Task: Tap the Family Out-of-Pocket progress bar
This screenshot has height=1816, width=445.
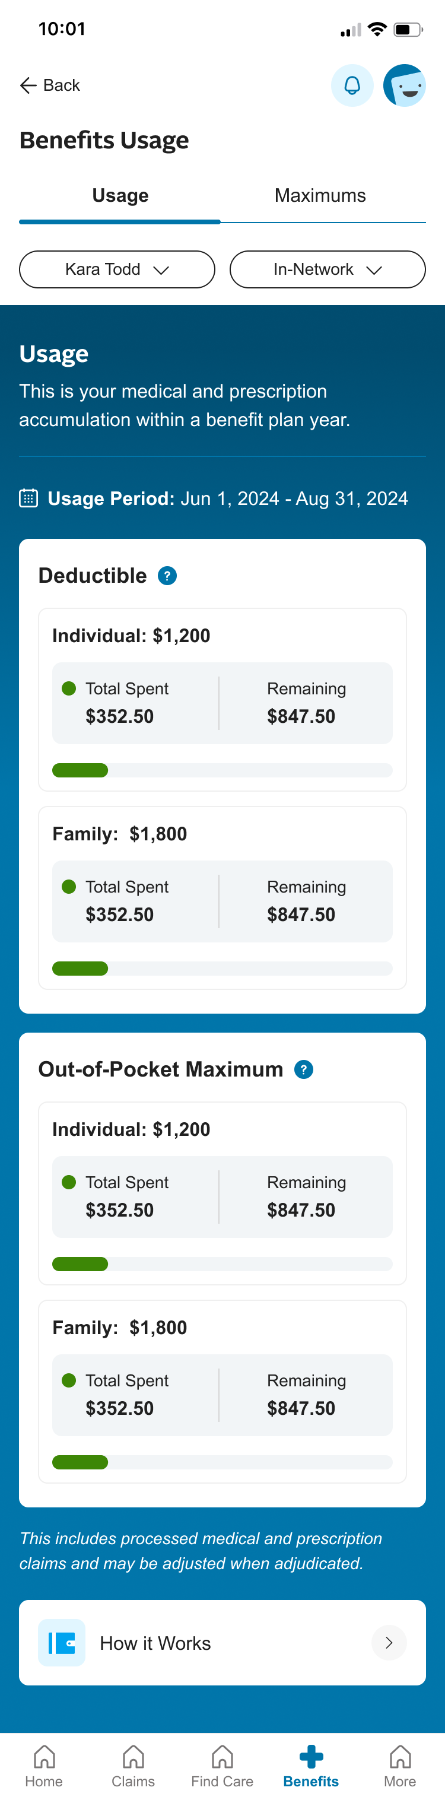Action: tap(222, 1462)
